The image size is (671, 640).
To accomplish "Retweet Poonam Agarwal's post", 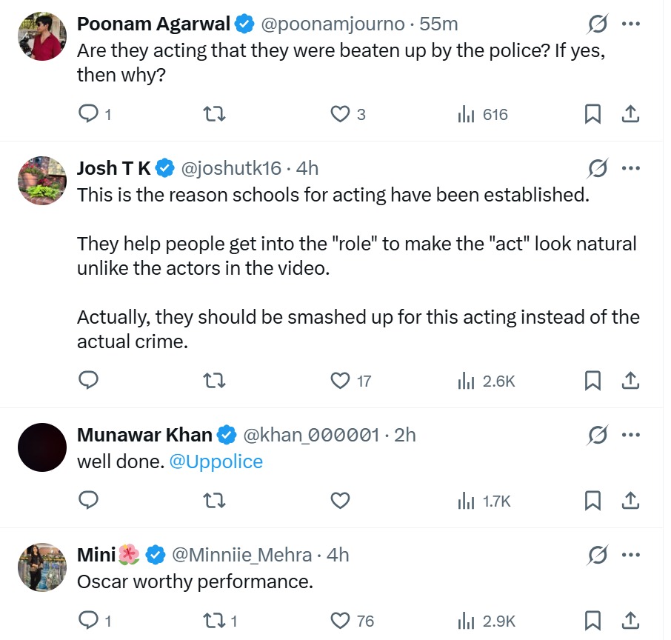I will coord(214,114).
